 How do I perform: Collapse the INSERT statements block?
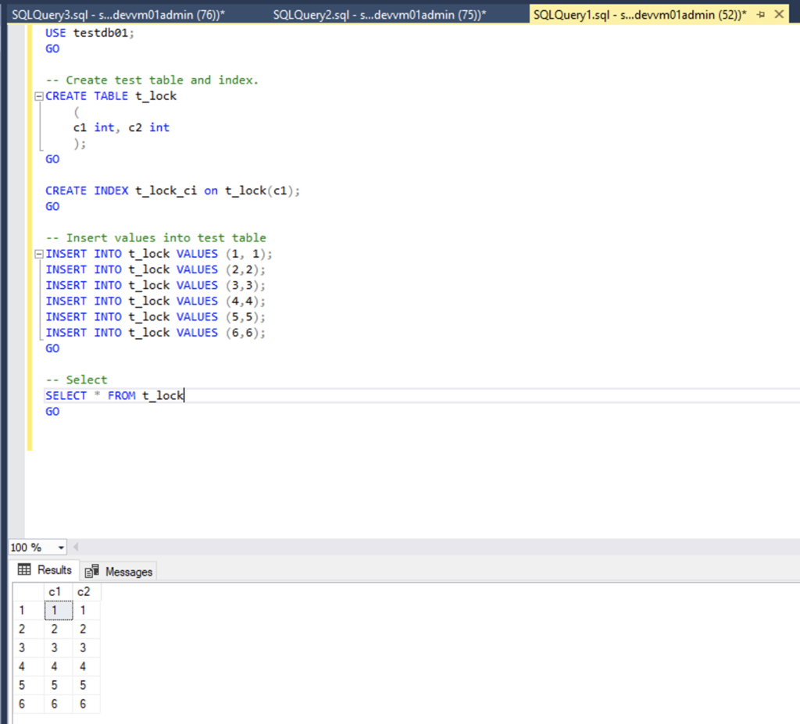(x=37, y=253)
